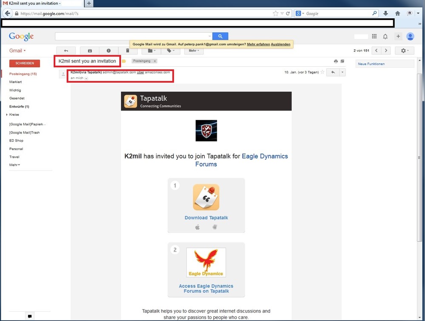Screen dimensions: 425x321
Task: Open the move to folder menu
Action: click(x=151, y=51)
